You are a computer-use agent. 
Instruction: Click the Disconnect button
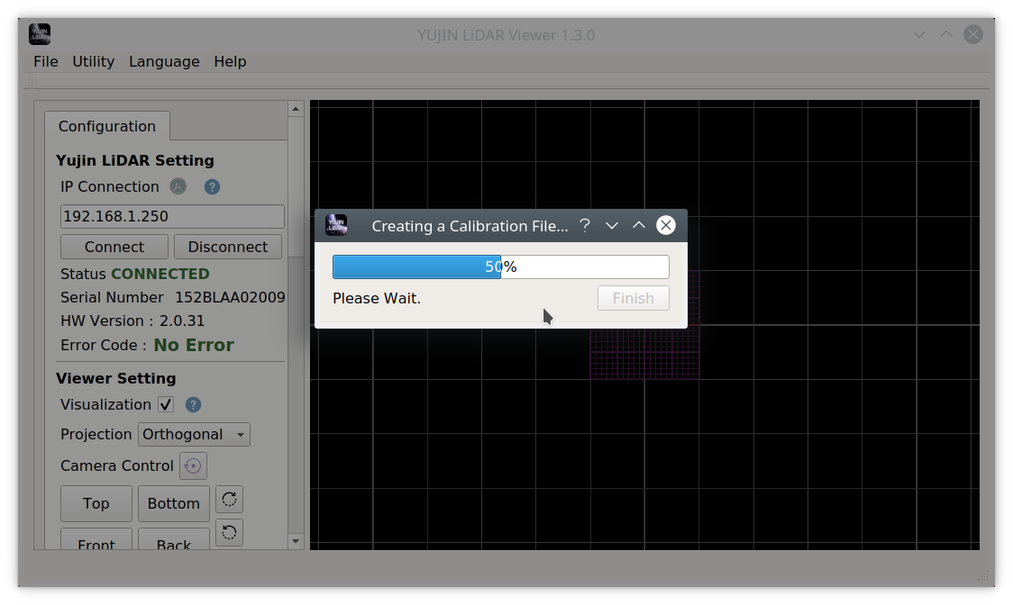[x=227, y=247]
